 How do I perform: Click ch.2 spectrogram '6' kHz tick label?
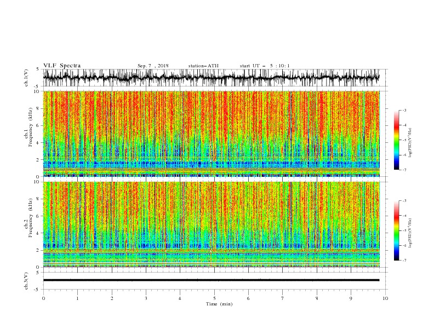38,216
